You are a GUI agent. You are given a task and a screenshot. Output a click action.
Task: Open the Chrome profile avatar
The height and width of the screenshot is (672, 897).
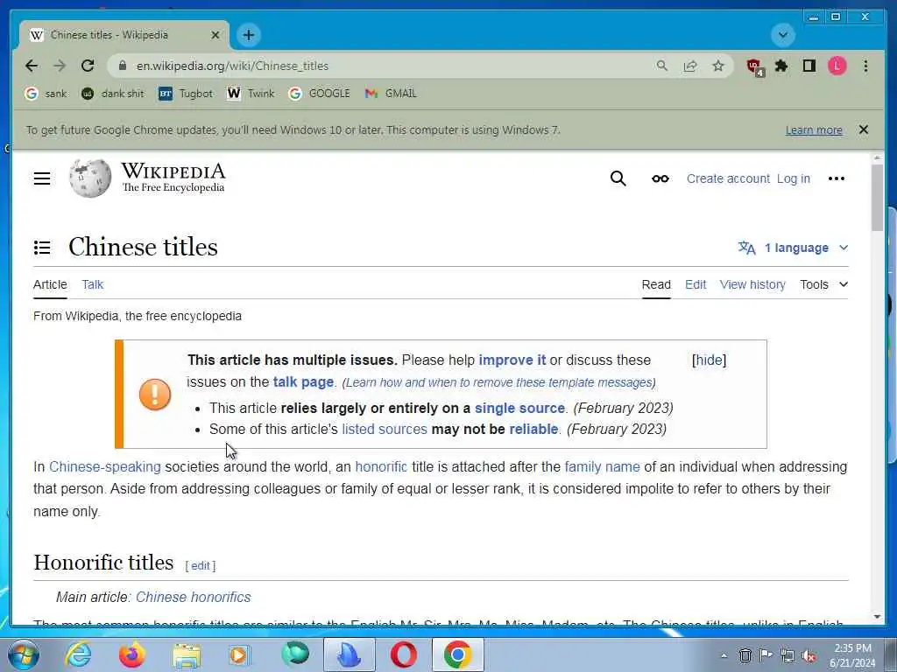point(837,66)
